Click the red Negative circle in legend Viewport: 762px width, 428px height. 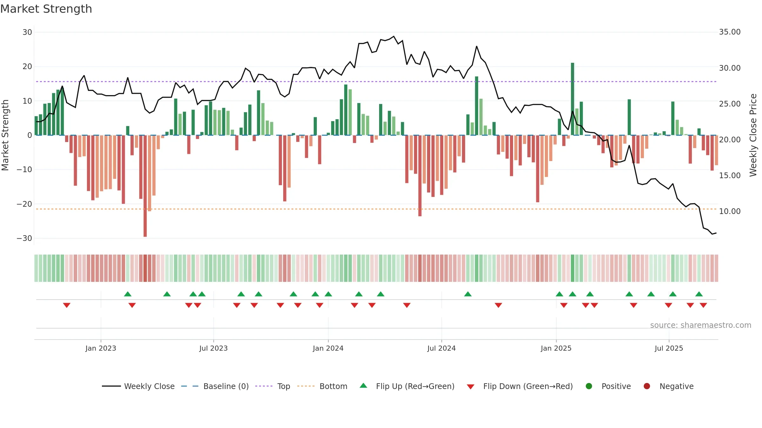(647, 386)
